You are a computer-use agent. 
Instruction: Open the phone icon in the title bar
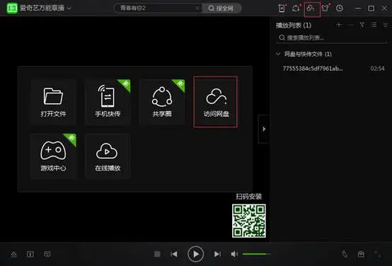282,8
